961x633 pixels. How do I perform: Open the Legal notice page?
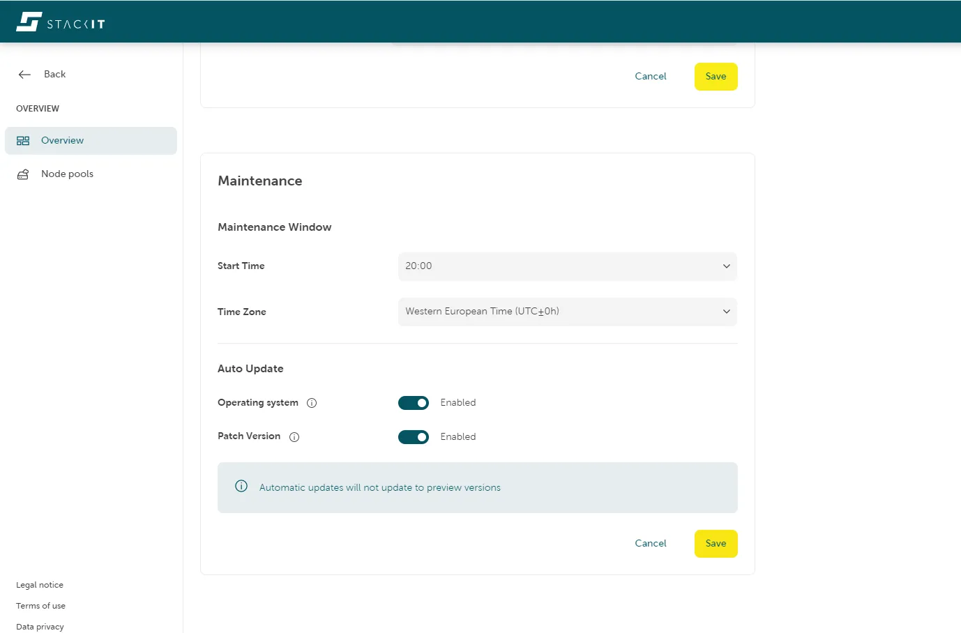(x=39, y=585)
